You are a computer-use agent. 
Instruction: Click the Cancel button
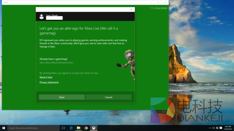pos(109,97)
